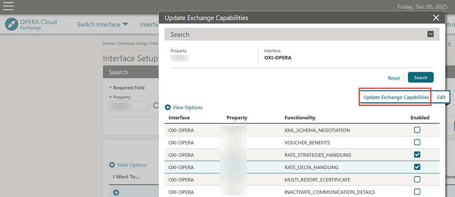The image size is (455, 197).
Task: Sort by the Enabled column header
Action: tap(420, 118)
